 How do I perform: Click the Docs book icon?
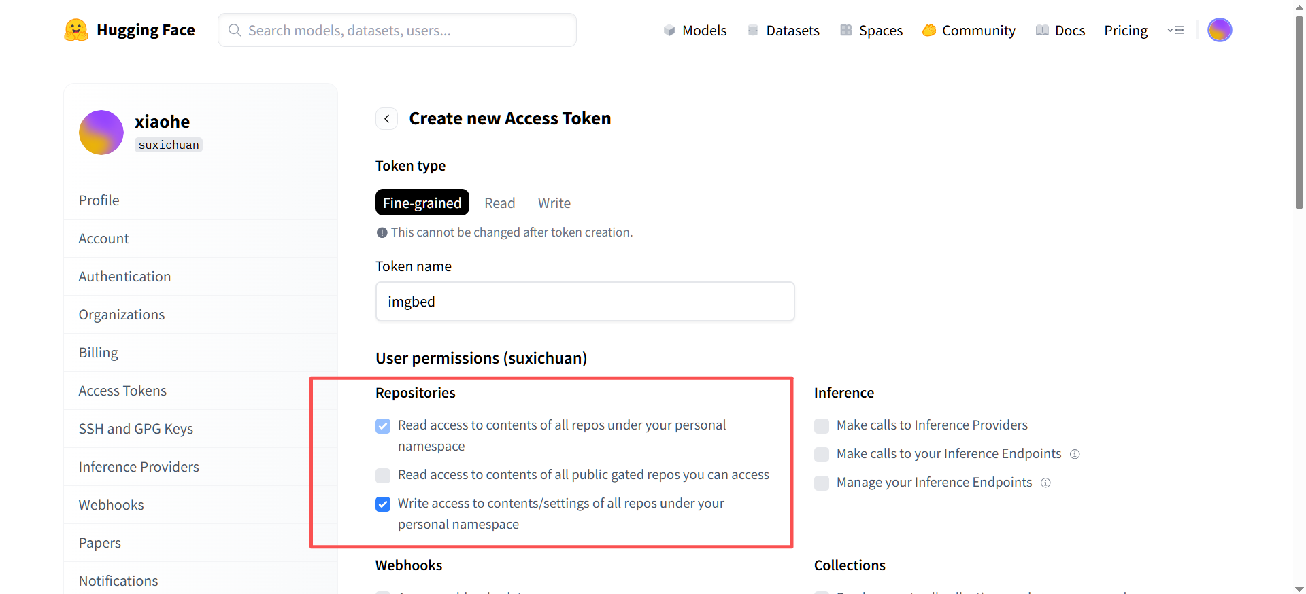pyautogui.click(x=1042, y=30)
